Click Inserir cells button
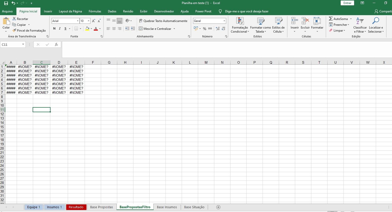 point(294,25)
